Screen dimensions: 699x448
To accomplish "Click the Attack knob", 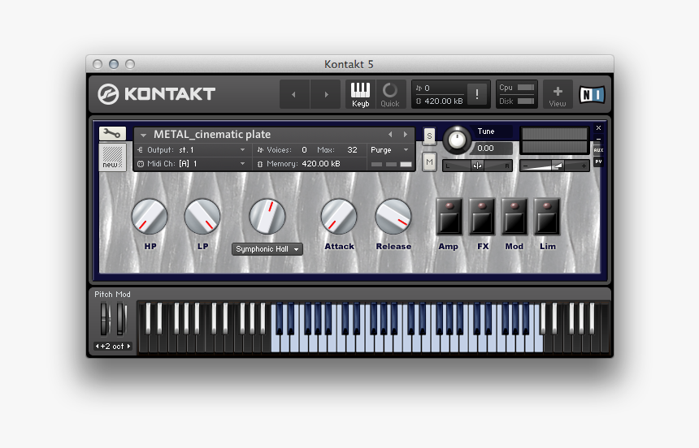I will [x=339, y=217].
